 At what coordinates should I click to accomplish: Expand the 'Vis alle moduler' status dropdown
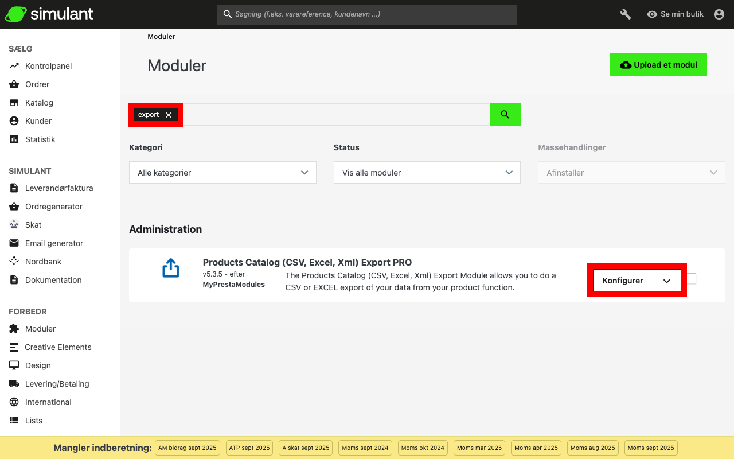pos(427,173)
